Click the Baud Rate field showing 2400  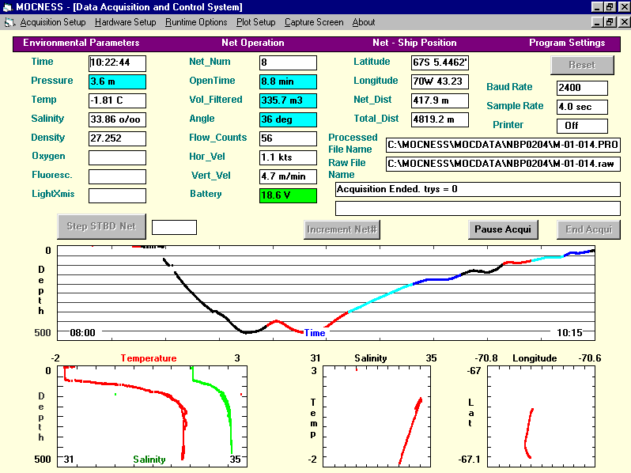(582, 88)
